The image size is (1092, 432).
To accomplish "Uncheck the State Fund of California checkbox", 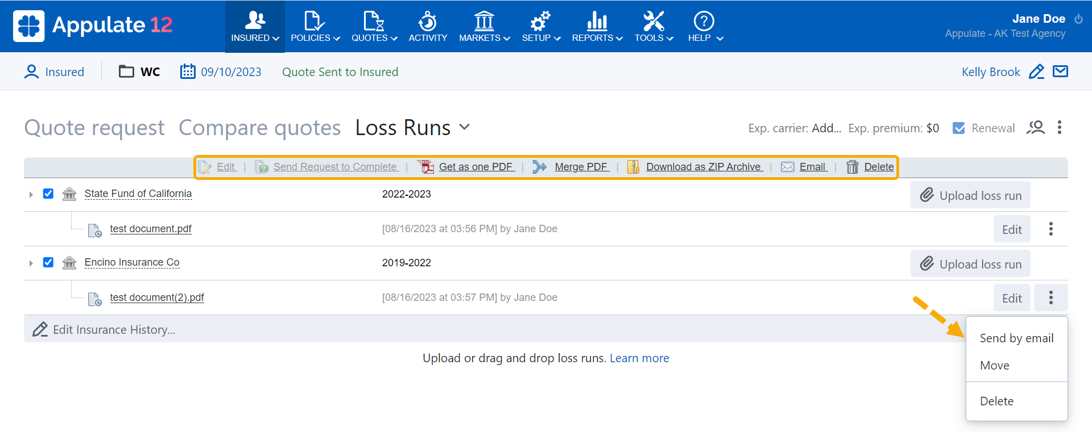I will click(48, 194).
